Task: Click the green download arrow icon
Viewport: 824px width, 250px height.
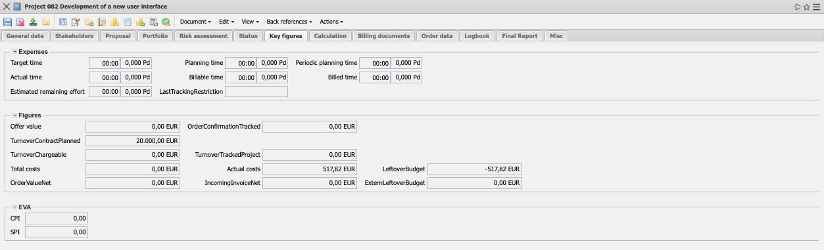Action: pos(33,22)
